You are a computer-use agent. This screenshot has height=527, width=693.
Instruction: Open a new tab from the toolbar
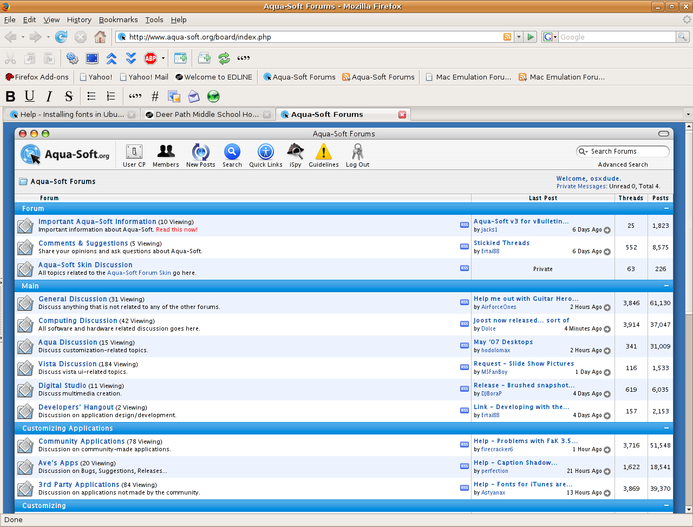204,58
